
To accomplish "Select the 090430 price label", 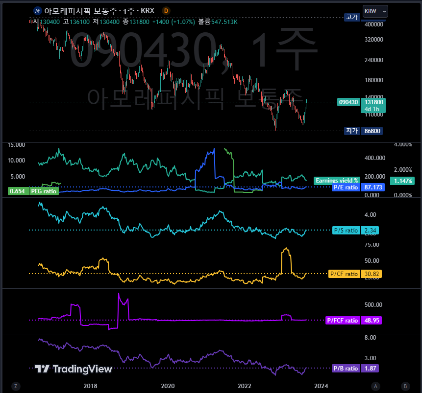I will coord(348,102).
